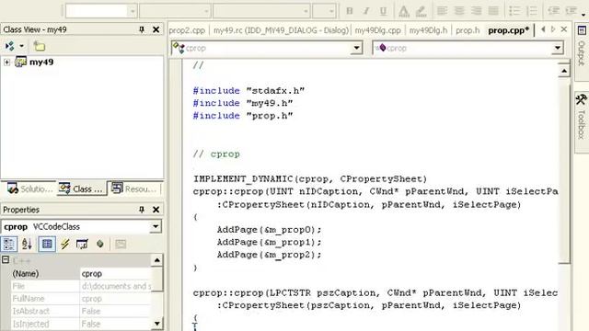The height and width of the screenshot is (331, 589).
Task: Expand the my49 project node
Action: coord(6,63)
